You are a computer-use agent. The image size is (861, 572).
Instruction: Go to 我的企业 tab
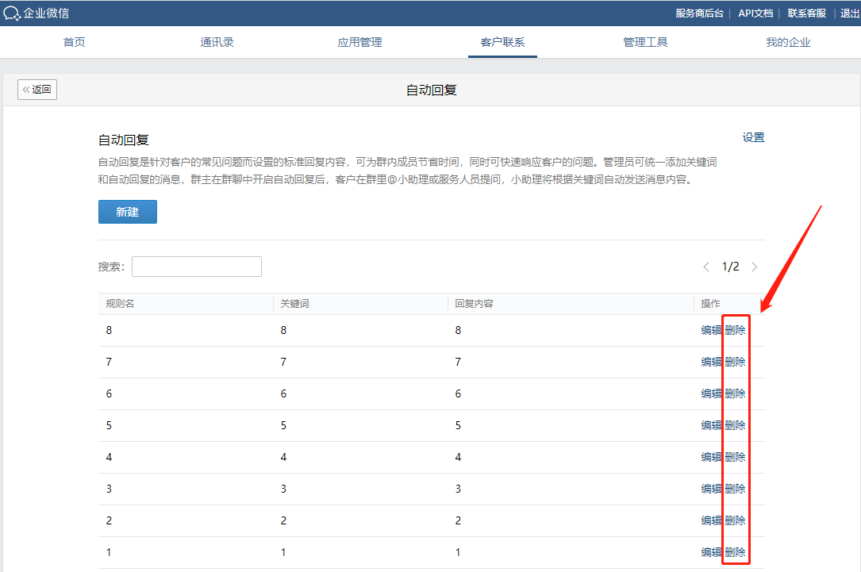[x=788, y=42]
